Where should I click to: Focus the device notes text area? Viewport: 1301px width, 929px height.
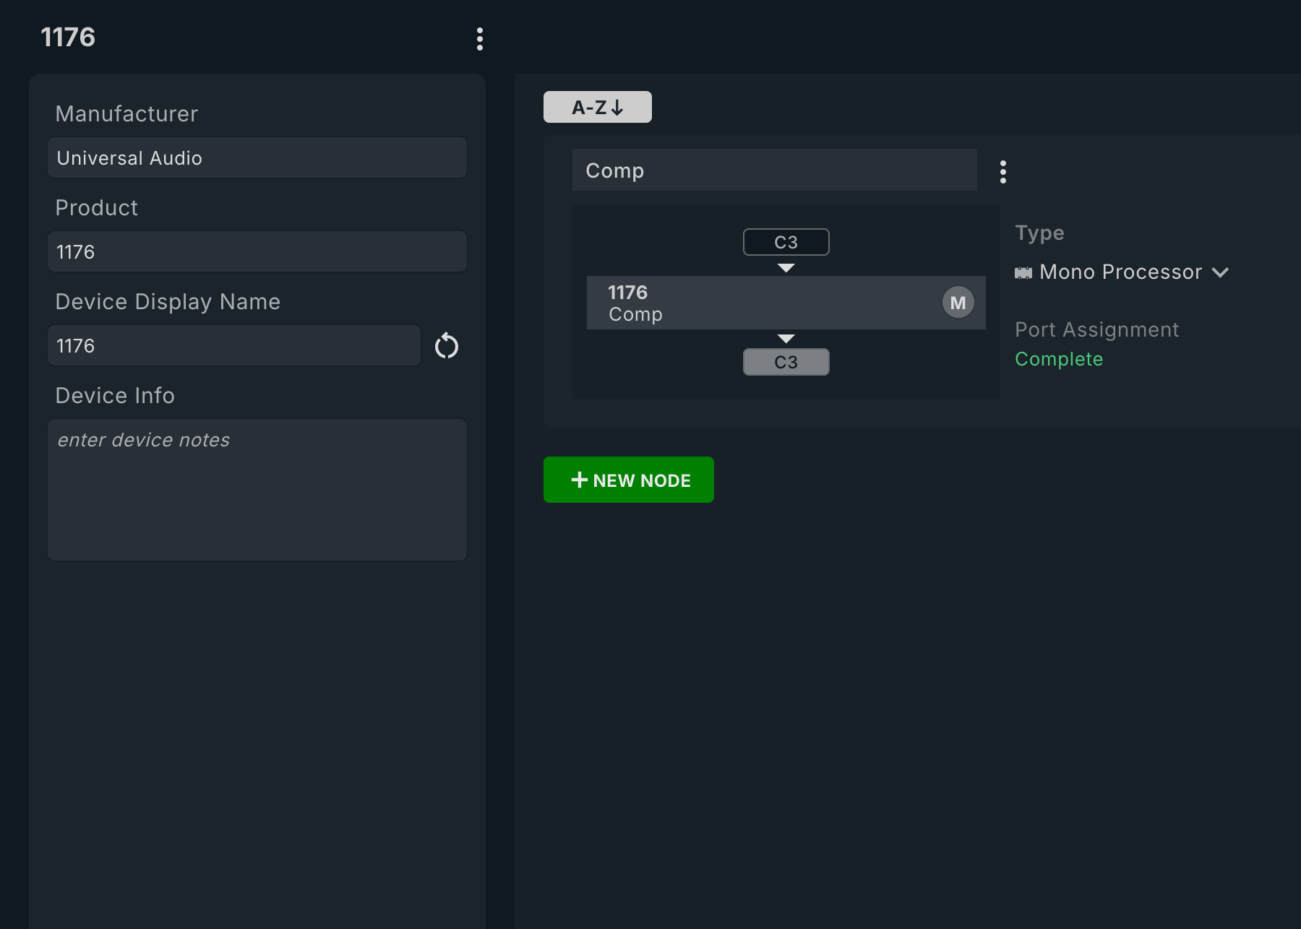(x=257, y=490)
